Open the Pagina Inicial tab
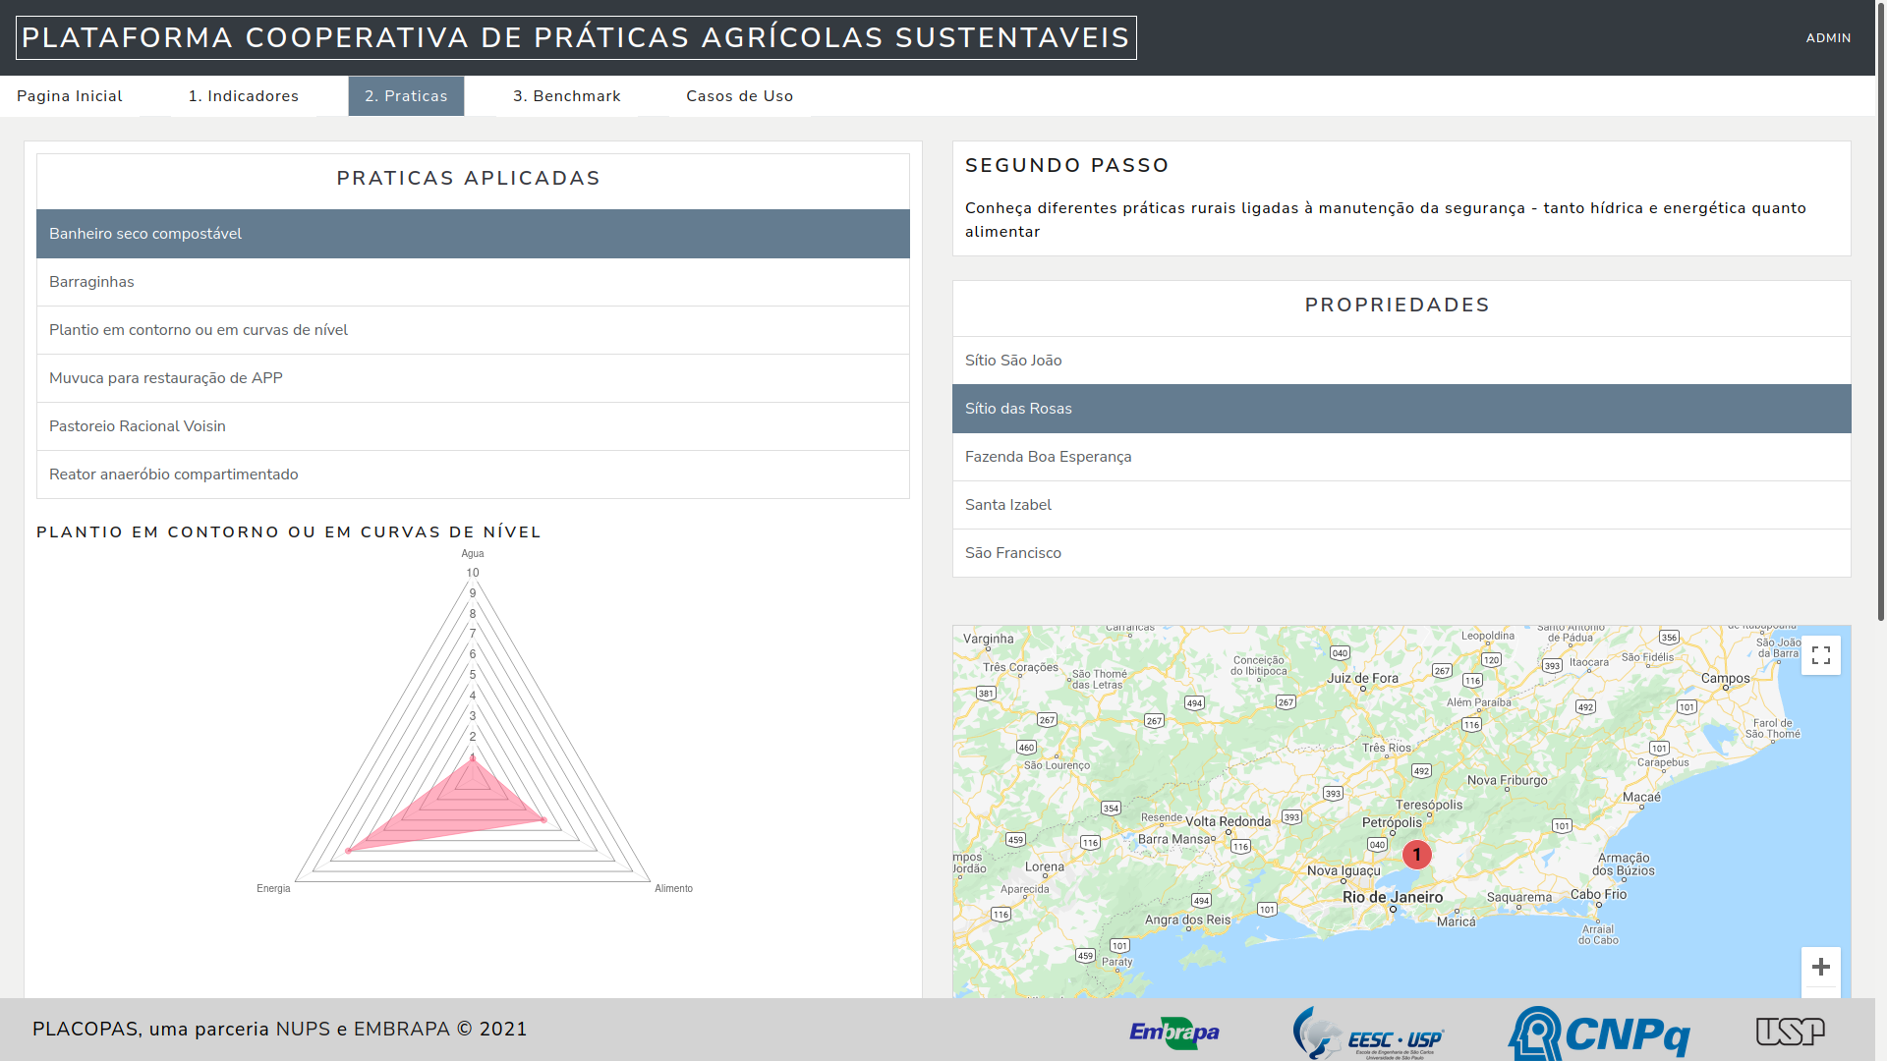The height and width of the screenshot is (1061, 1887). pyautogui.click(x=70, y=96)
